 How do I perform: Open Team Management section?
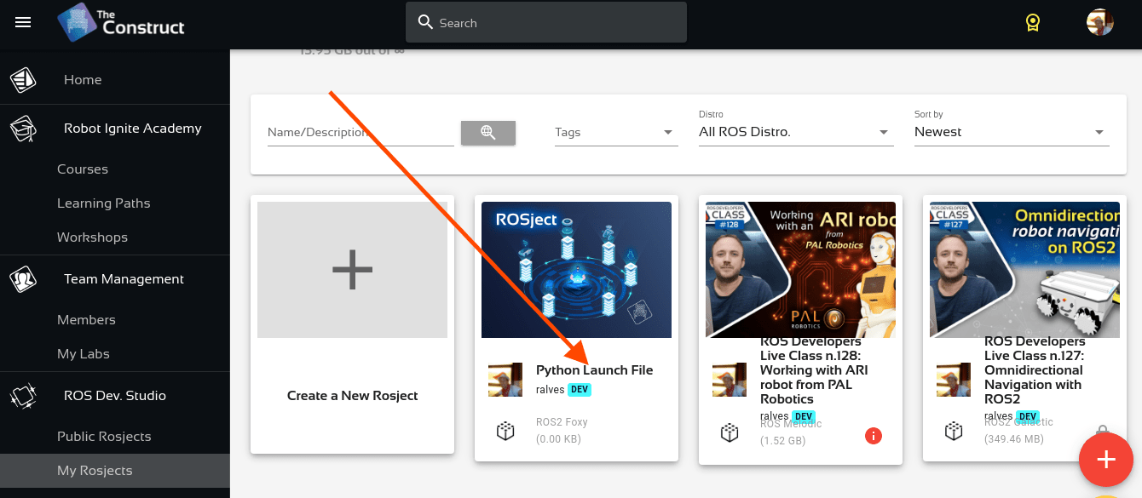(x=124, y=279)
